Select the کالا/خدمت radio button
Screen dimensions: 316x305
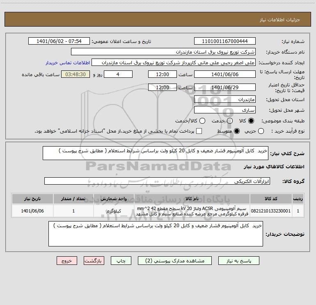pyautogui.click(x=202, y=121)
